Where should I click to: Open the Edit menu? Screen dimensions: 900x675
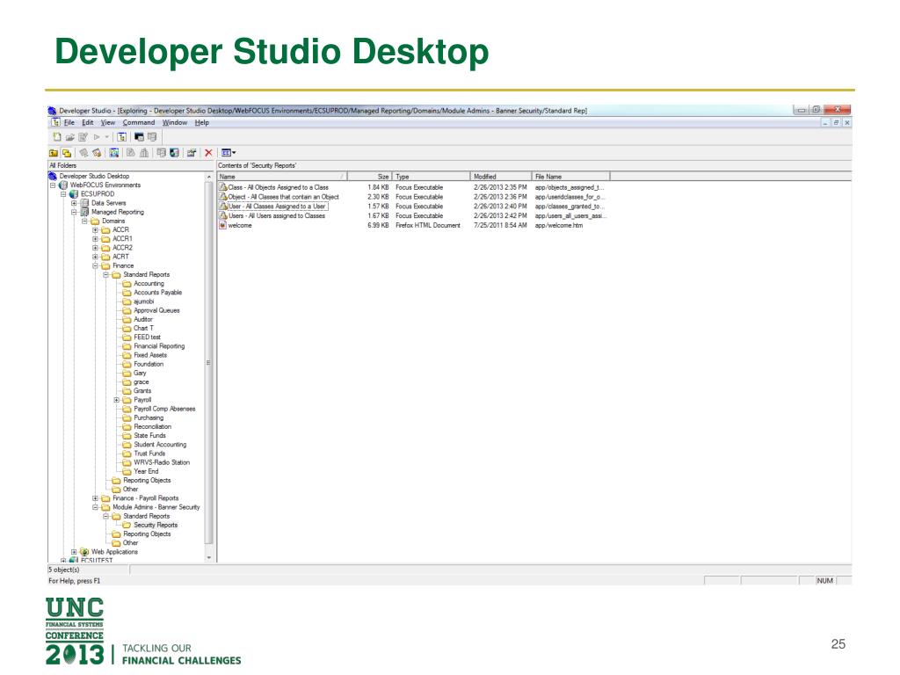[x=87, y=123]
